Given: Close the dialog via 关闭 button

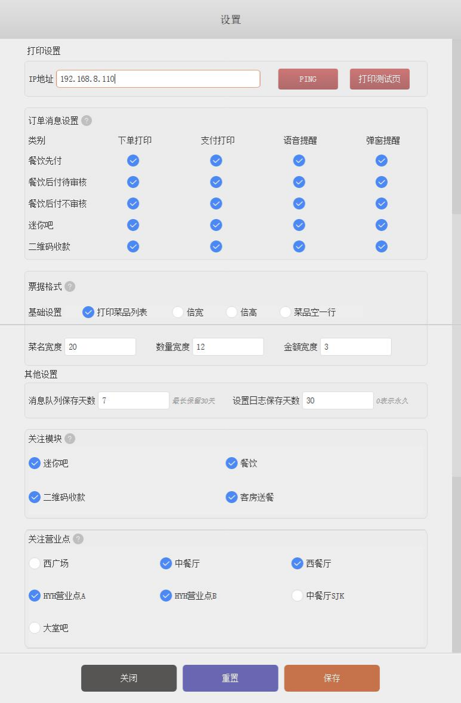Looking at the screenshot, I should point(129,678).
